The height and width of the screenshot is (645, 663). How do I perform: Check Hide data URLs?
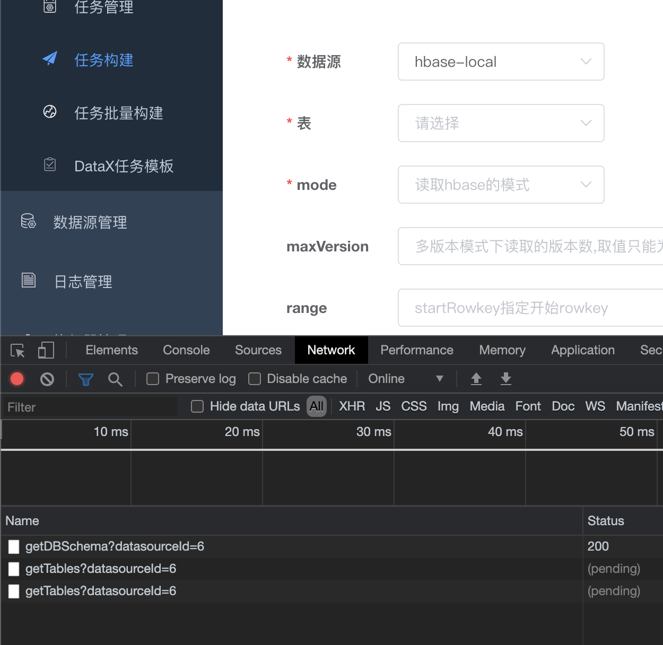[197, 406]
